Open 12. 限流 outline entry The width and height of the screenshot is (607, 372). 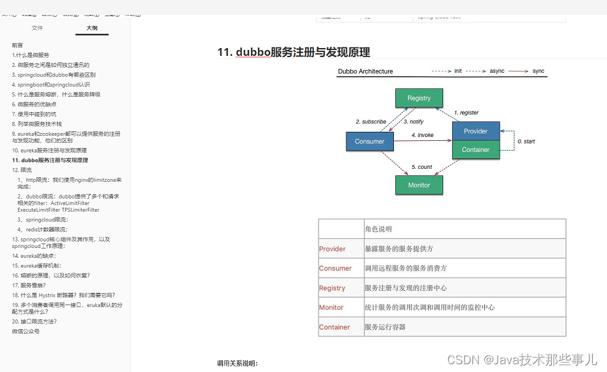pyautogui.click(x=21, y=169)
